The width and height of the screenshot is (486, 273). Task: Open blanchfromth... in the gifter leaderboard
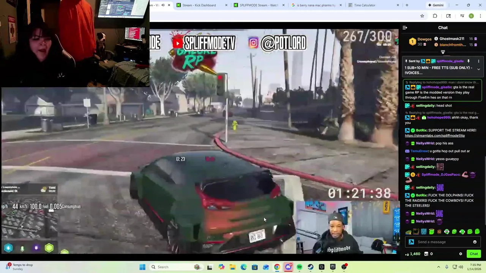pos(453,45)
